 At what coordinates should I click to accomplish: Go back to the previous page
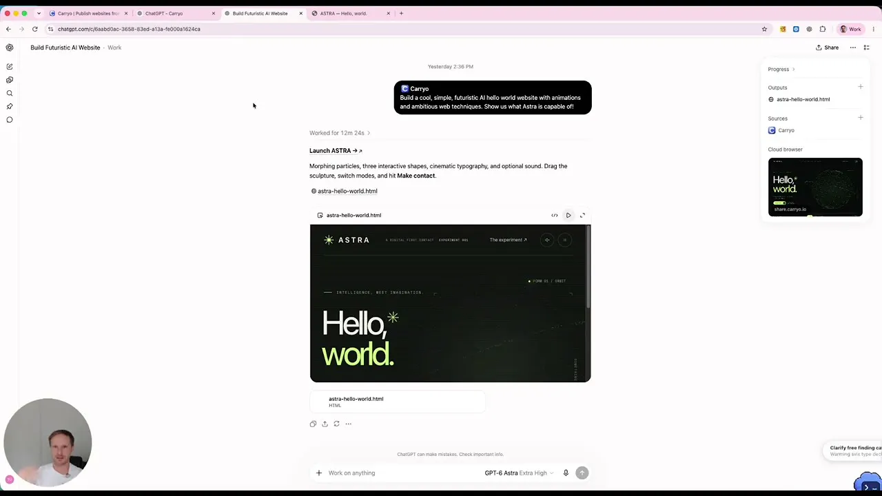(x=8, y=29)
